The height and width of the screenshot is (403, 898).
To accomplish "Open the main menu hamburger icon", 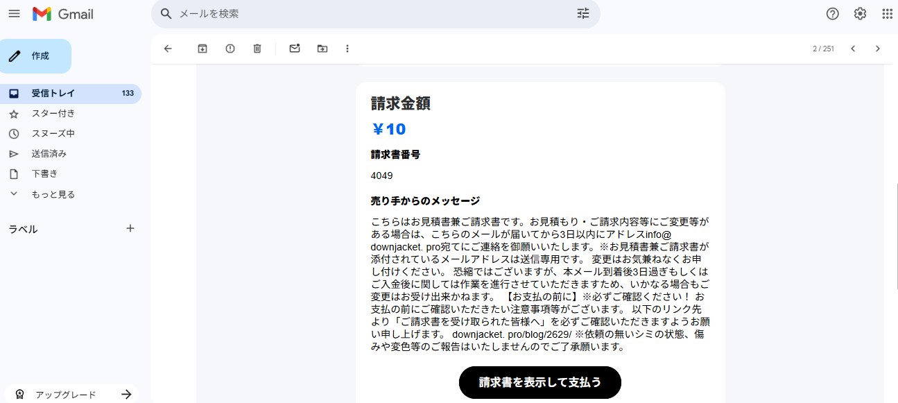I will point(14,14).
